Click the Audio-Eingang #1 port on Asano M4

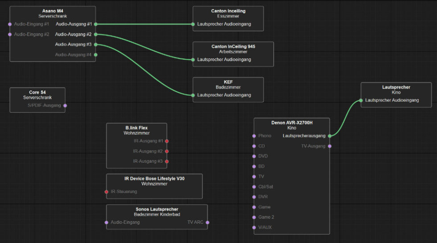coord(10,24)
